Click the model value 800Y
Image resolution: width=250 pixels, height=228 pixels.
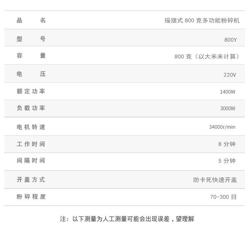(x=231, y=40)
